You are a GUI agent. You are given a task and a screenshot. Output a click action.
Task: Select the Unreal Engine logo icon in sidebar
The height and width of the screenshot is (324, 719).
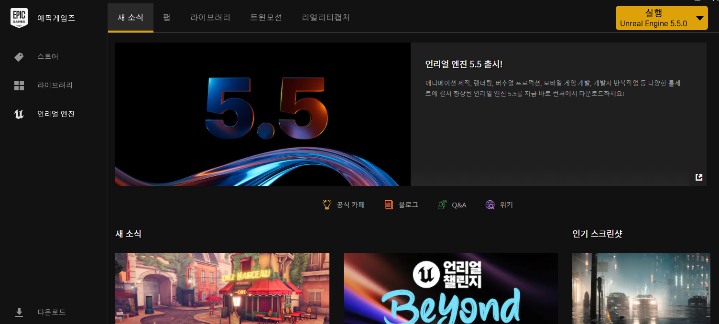coord(19,114)
